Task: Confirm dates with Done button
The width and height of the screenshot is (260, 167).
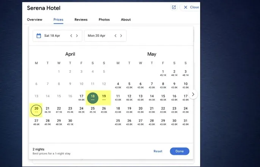Action: pos(180,151)
